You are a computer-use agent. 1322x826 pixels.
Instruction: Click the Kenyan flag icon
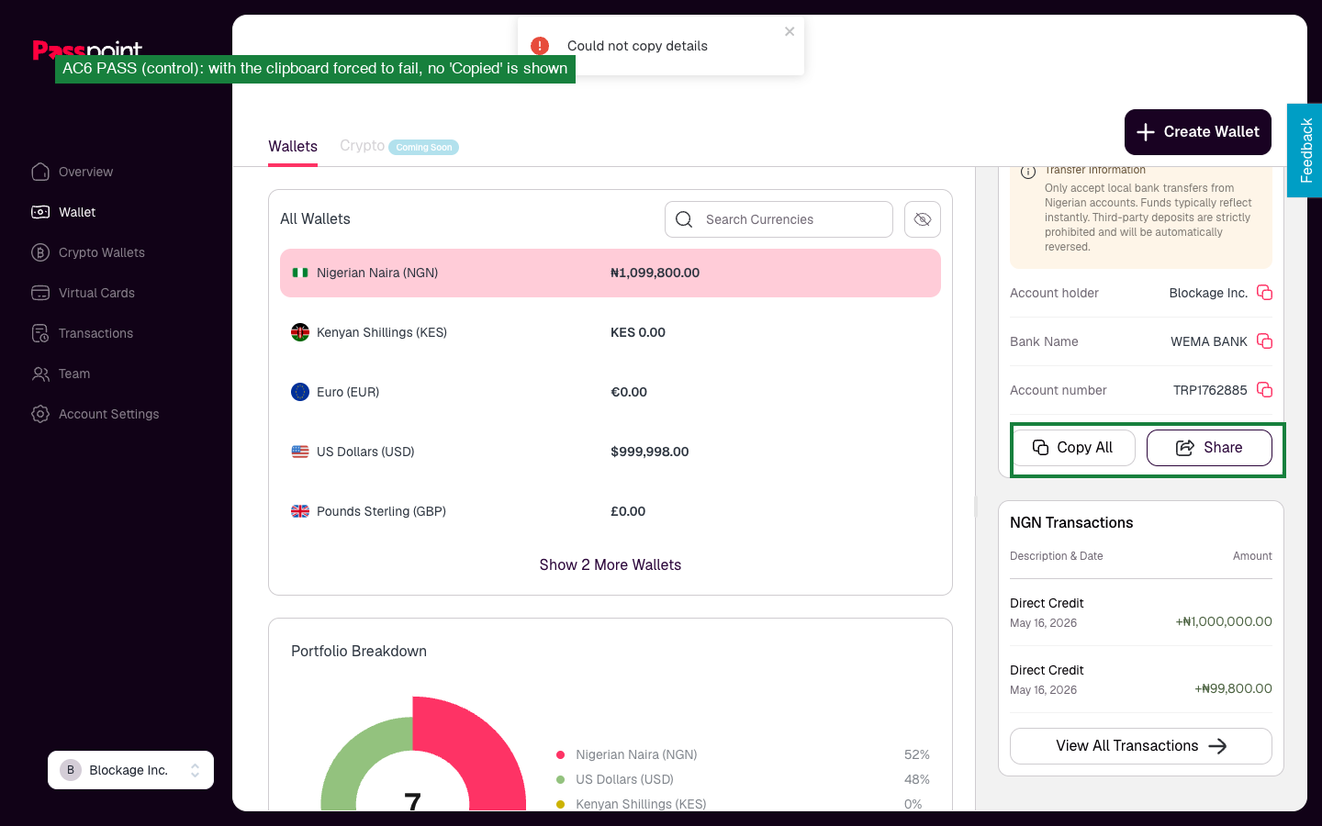pyautogui.click(x=300, y=332)
